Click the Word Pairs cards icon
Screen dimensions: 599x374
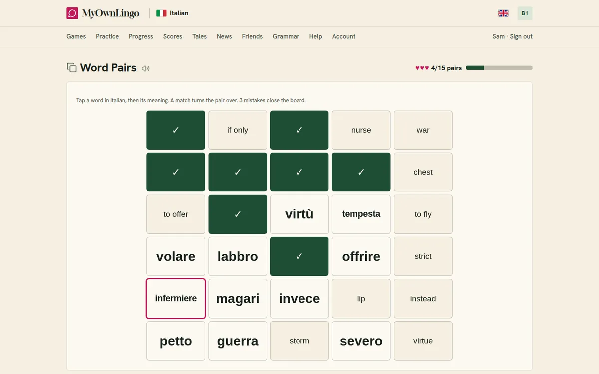(x=72, y=68)
